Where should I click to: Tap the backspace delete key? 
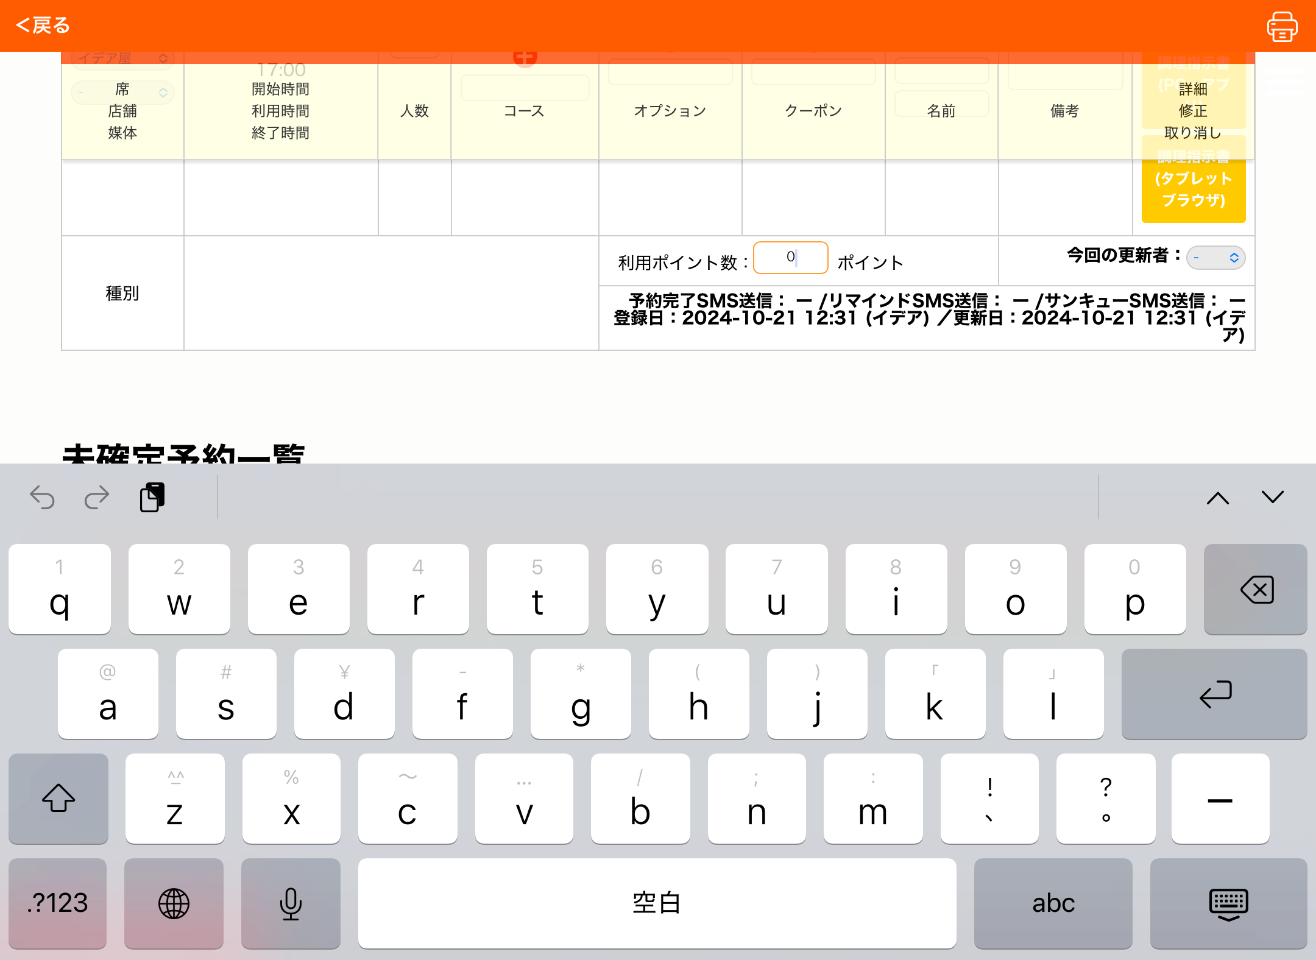(x=1256, y=589)
